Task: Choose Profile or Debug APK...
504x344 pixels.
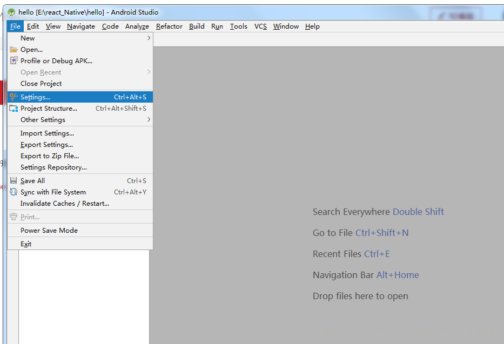Action: click(x=80, y=60)
